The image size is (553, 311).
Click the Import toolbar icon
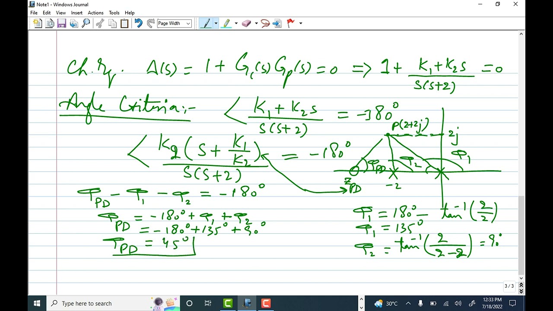(74, 23)
